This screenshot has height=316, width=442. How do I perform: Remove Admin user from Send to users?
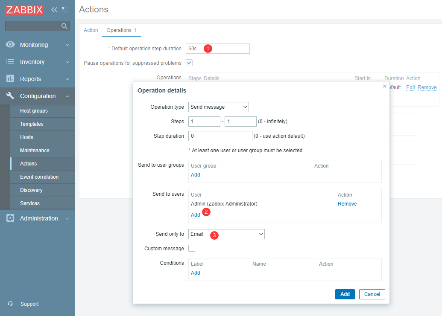(347, 204)
